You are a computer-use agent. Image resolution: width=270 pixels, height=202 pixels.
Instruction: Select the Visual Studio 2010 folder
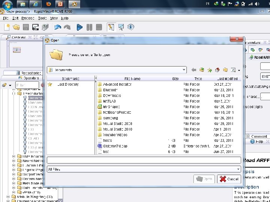(x=118, y=129)
